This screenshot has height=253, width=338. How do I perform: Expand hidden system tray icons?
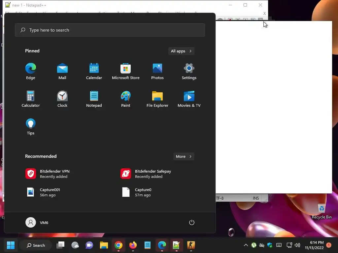pos(246,245)
